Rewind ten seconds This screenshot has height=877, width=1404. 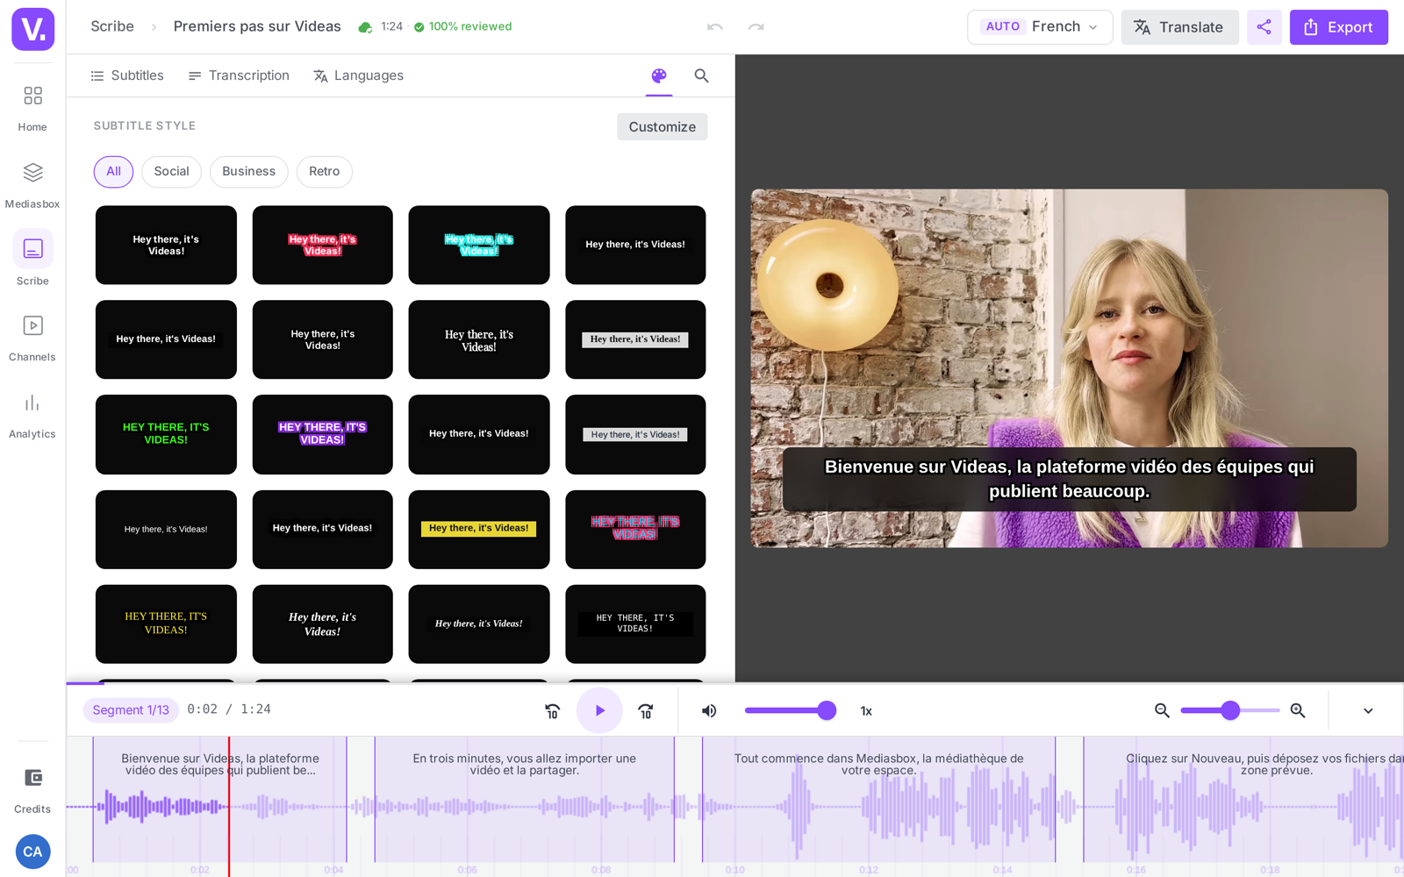552,710
